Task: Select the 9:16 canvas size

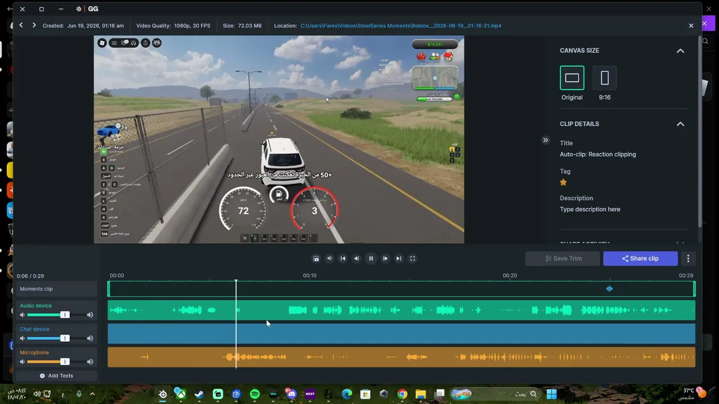Action: 604,78
